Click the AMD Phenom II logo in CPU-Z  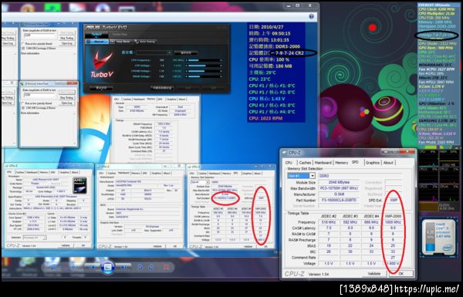(80, 185)
